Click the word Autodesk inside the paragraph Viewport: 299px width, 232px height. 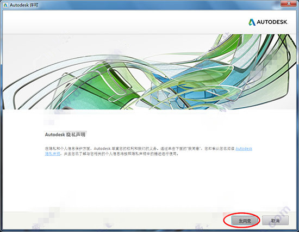102,149
